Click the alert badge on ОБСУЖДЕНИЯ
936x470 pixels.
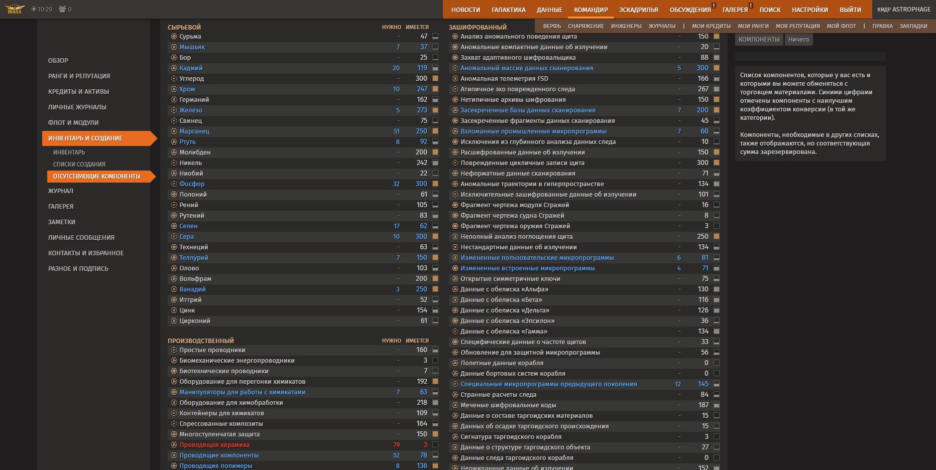point(713,6)
